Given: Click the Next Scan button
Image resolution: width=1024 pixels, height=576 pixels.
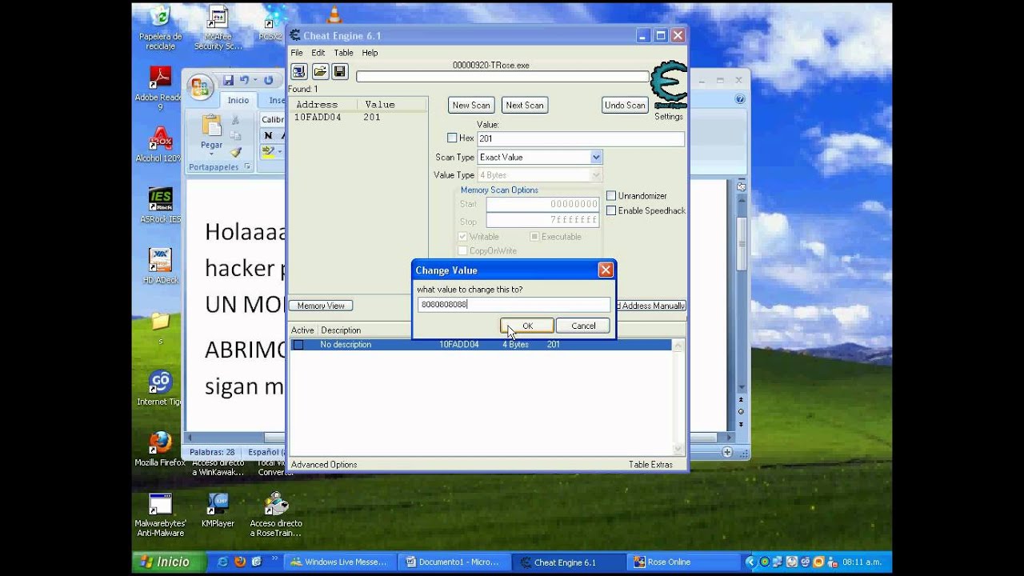Looking at the screenshot, I should pyautogui.click(x=525, y=105).
